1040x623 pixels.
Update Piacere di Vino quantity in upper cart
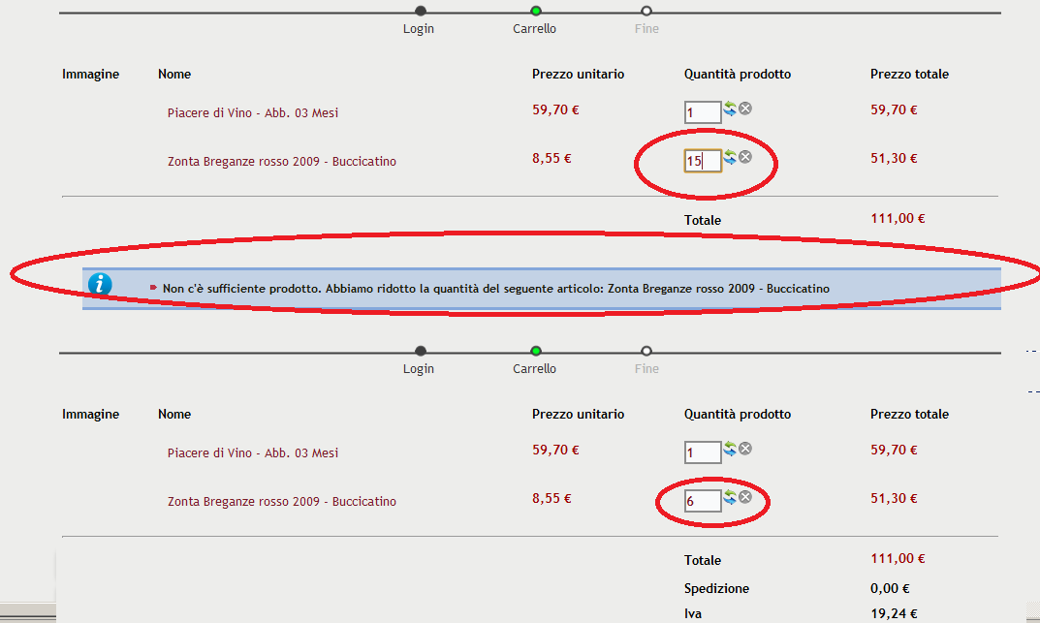pyautogui.click(x=730, y=109)
